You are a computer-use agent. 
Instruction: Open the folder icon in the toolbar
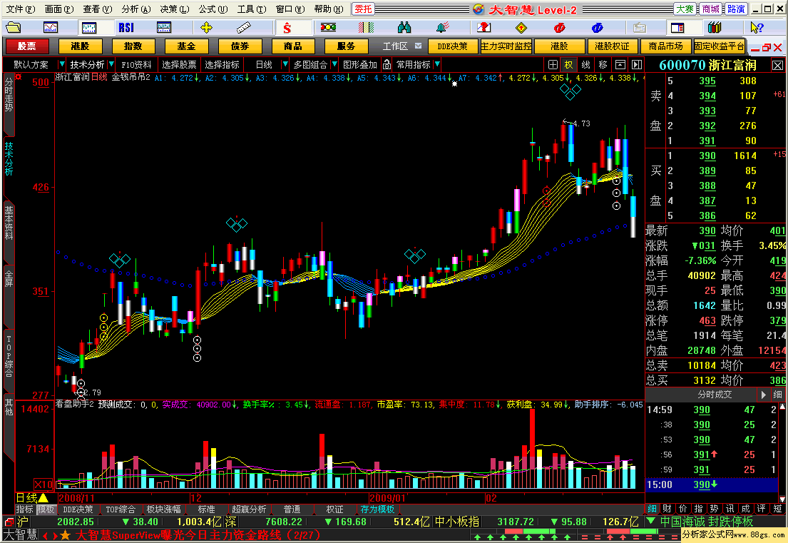[x=13, y=27]
